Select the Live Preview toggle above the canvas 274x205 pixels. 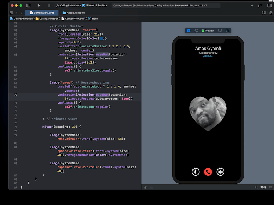pos(188,30)
